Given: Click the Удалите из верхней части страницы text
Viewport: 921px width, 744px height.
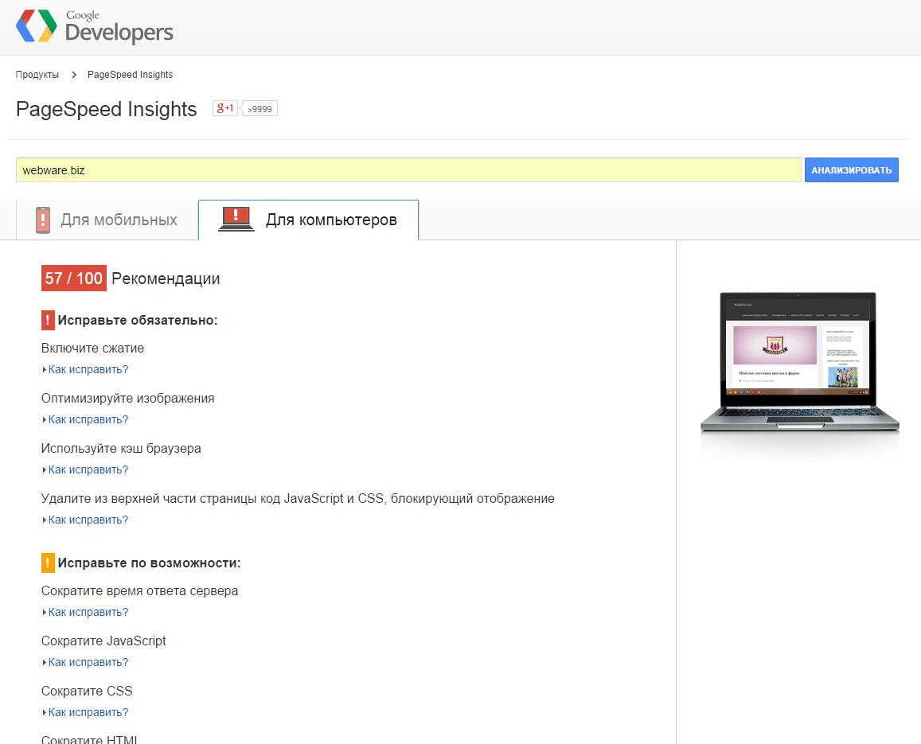Looking at the screenshot, I should (x=298, y=499).
